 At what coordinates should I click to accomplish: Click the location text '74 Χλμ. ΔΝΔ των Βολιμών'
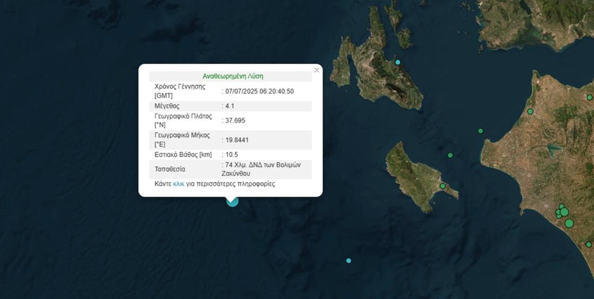click(x=262, y=165)
